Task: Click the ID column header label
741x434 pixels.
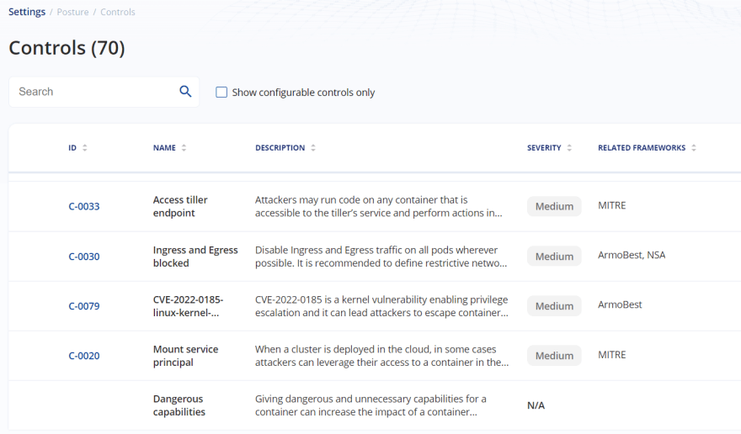Action: tap(72, 148)
